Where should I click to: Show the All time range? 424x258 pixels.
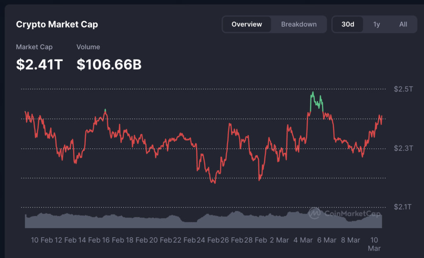[403, 24]
